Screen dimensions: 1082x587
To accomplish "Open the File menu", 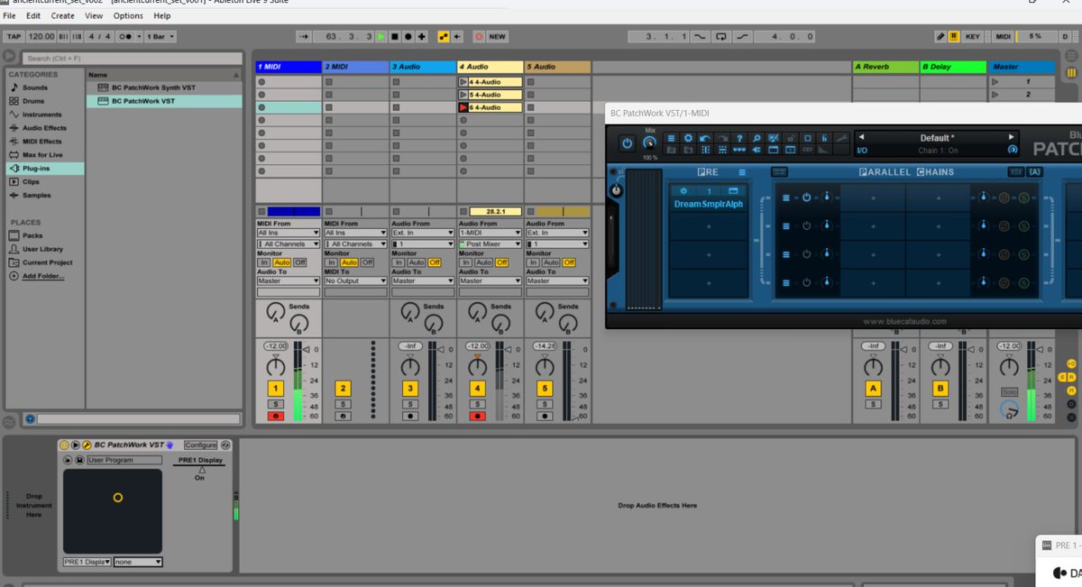I will pos(9,15).
